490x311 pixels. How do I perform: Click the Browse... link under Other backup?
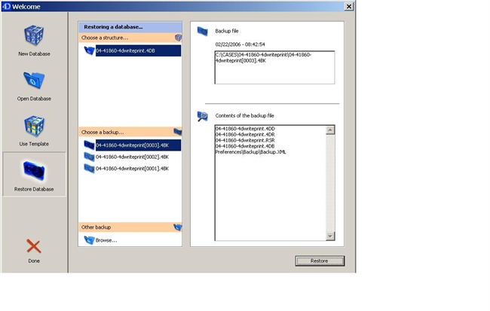106,240
